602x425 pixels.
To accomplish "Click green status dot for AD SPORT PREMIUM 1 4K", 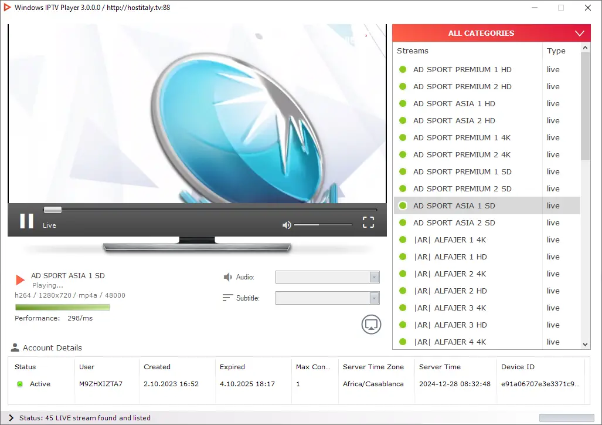I will pyautogui.click(x=403, y=138).
